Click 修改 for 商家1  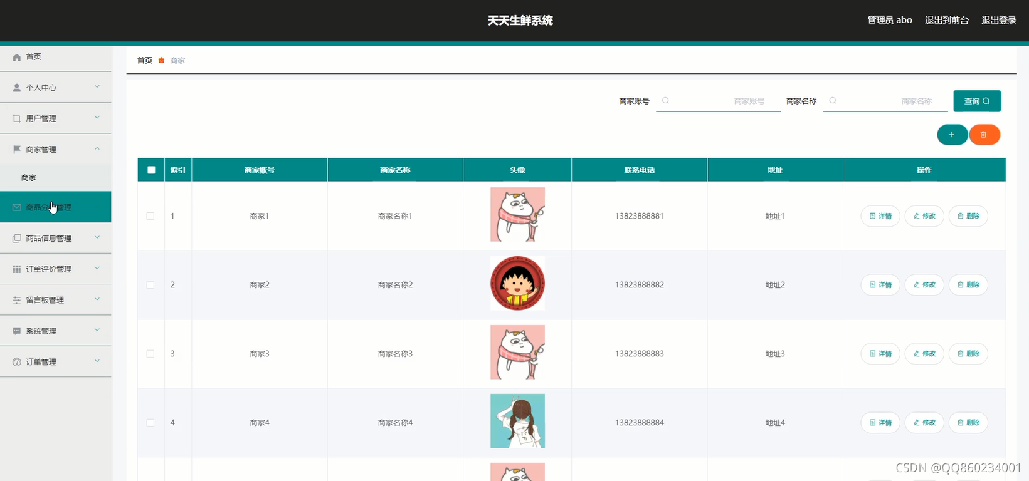(924, 216)
